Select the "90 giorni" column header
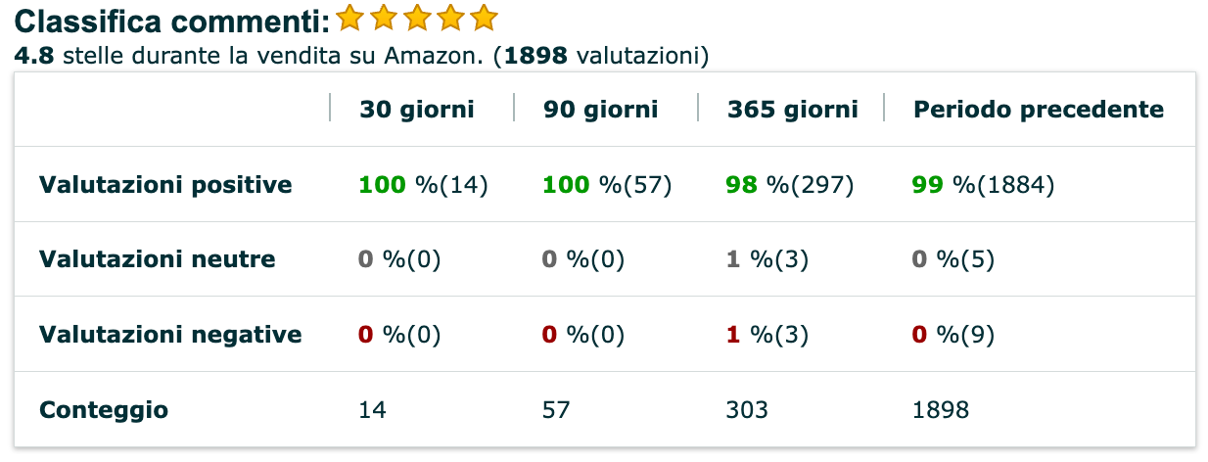Image resolution: width=1208 pixels, height=462 pixels. click(x=601, y=109)
